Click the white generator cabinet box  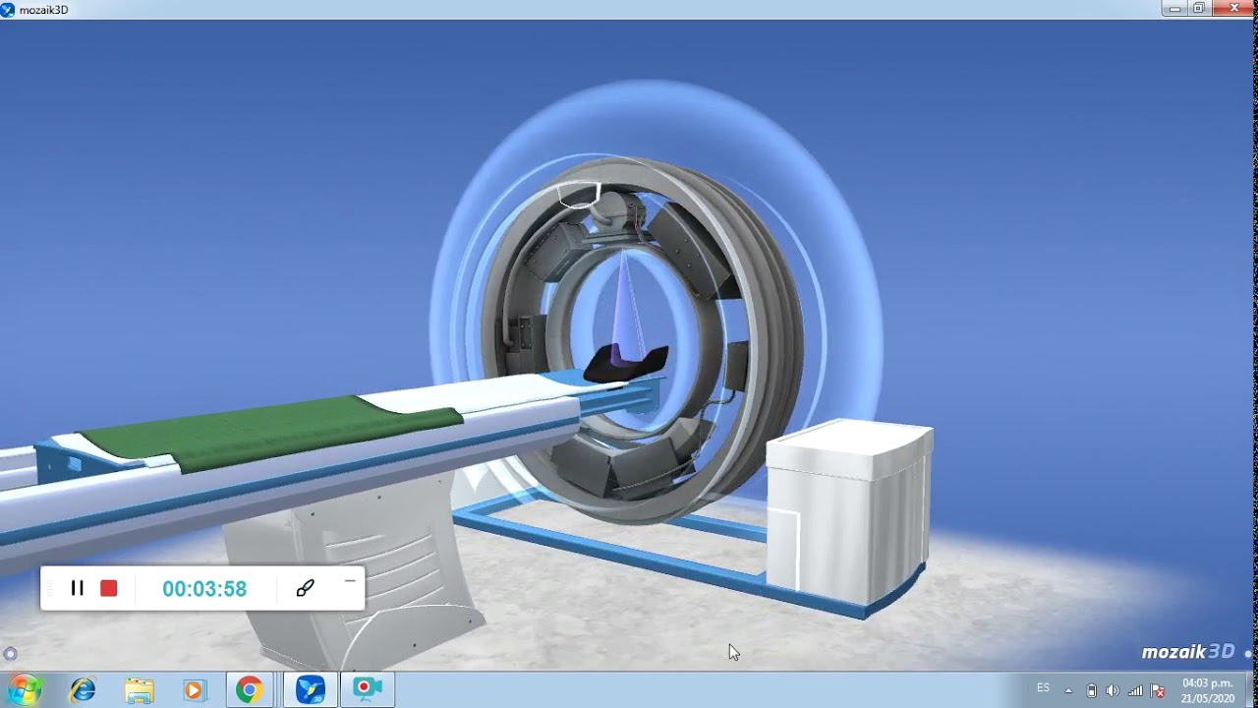849,509
